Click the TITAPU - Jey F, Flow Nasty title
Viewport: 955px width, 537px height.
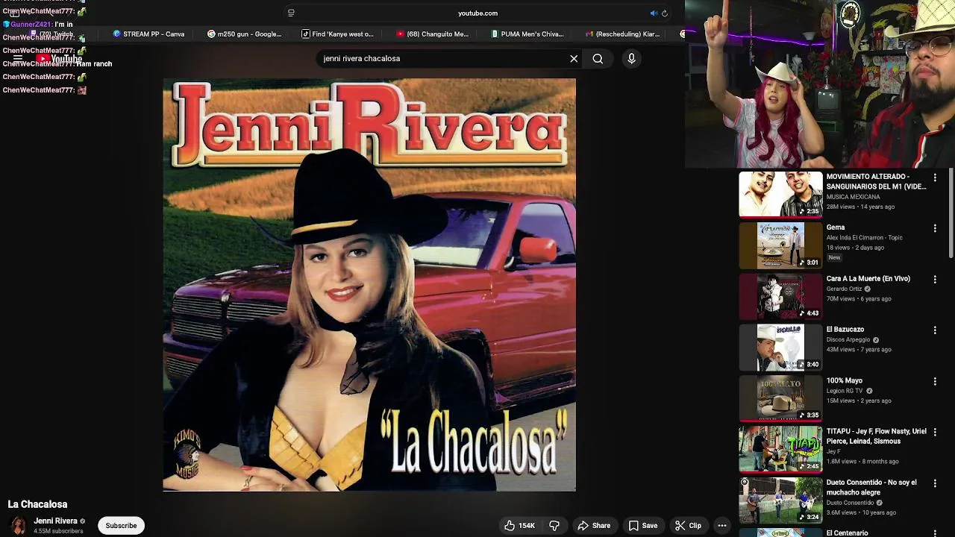(x=876, y=436)
